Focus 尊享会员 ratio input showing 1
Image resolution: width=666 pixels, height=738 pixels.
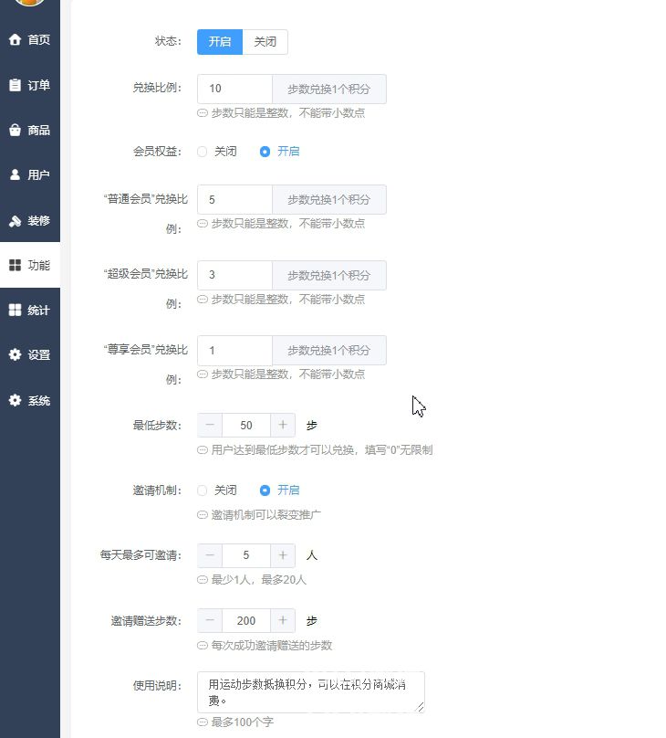[x=234, y=351]
